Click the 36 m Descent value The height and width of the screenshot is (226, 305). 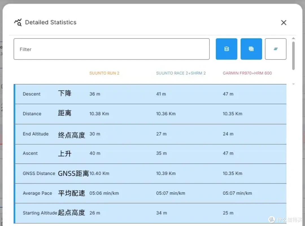(x=95, y=94)
